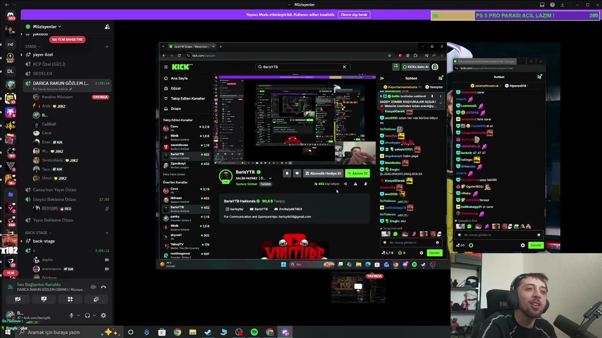Toggle Discord microphone mute
Screen dimensions: 602x338
pos(71,315)
